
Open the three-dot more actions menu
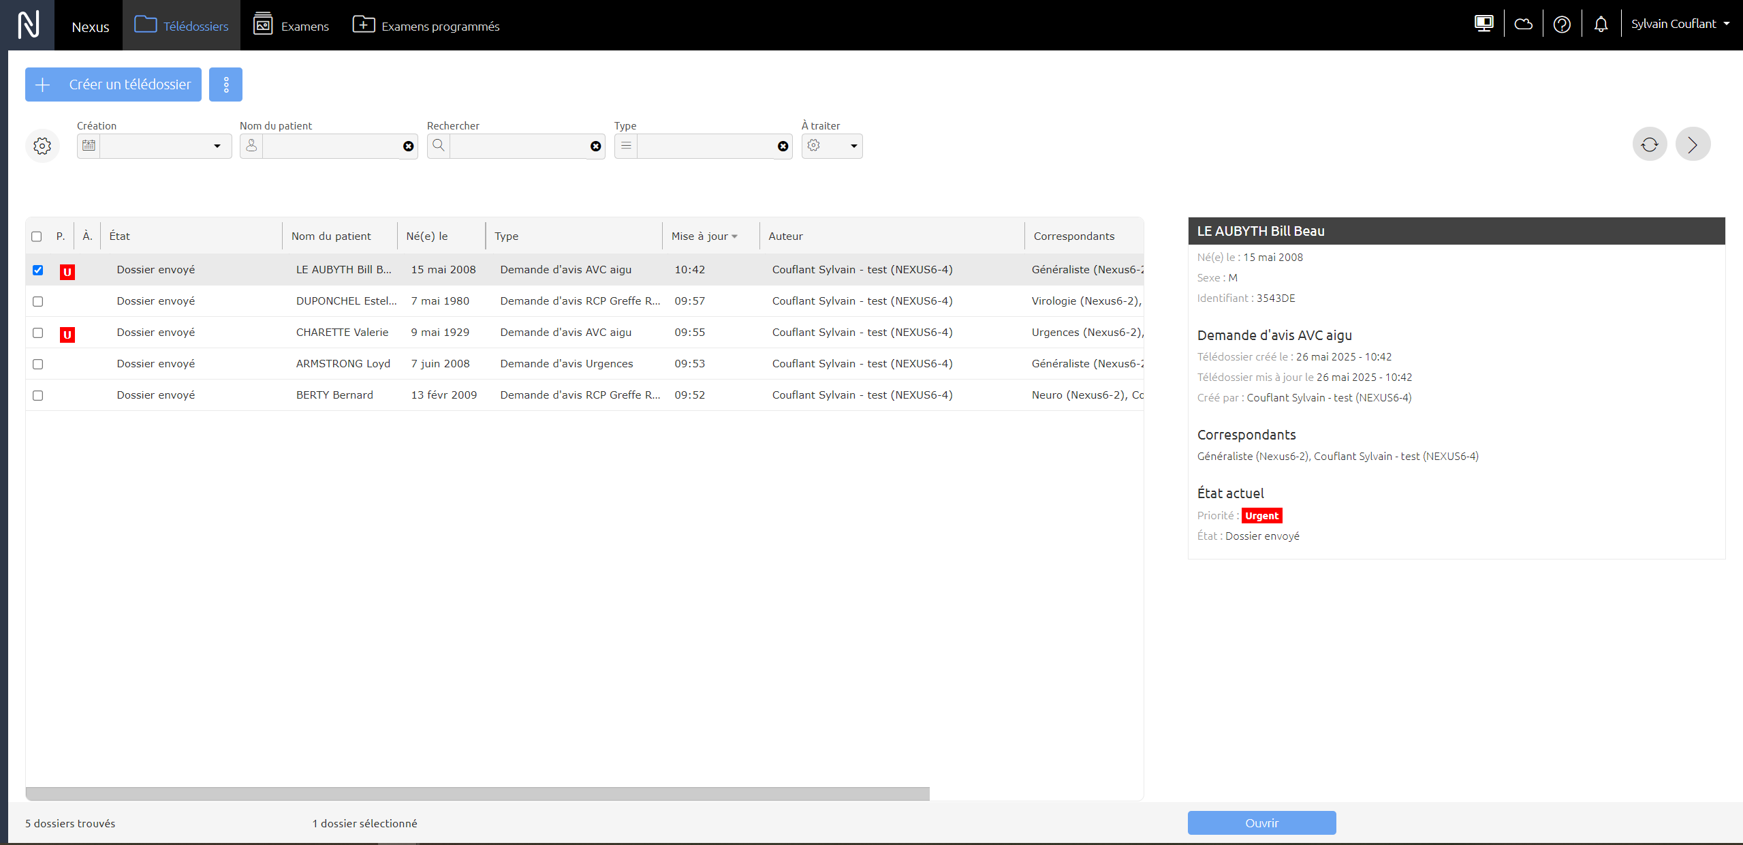[x=225, y=84]
